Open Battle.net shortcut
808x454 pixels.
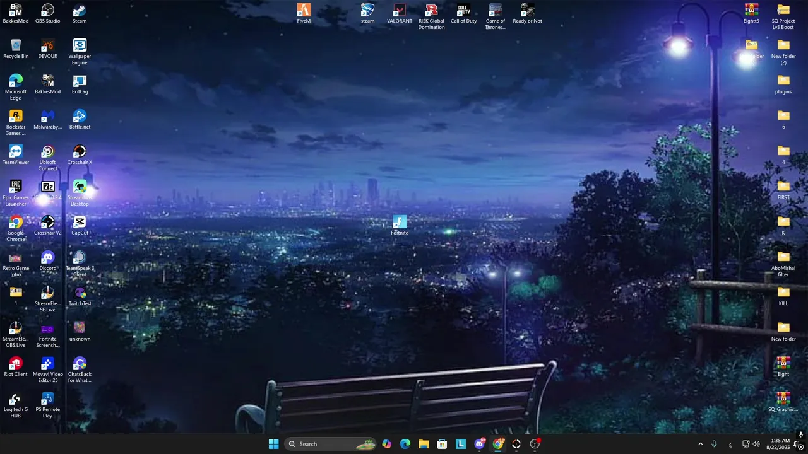point(80,120)
